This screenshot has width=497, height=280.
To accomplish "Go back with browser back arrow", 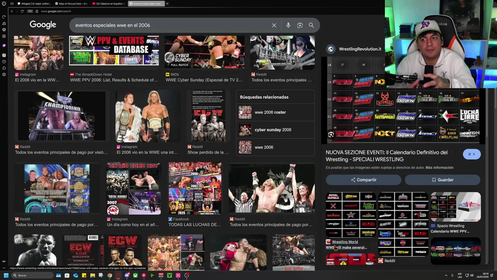I will (x=12, y=11).
